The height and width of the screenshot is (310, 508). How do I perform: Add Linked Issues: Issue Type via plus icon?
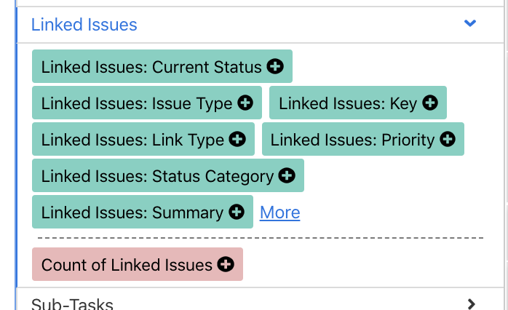pos(246,103)
